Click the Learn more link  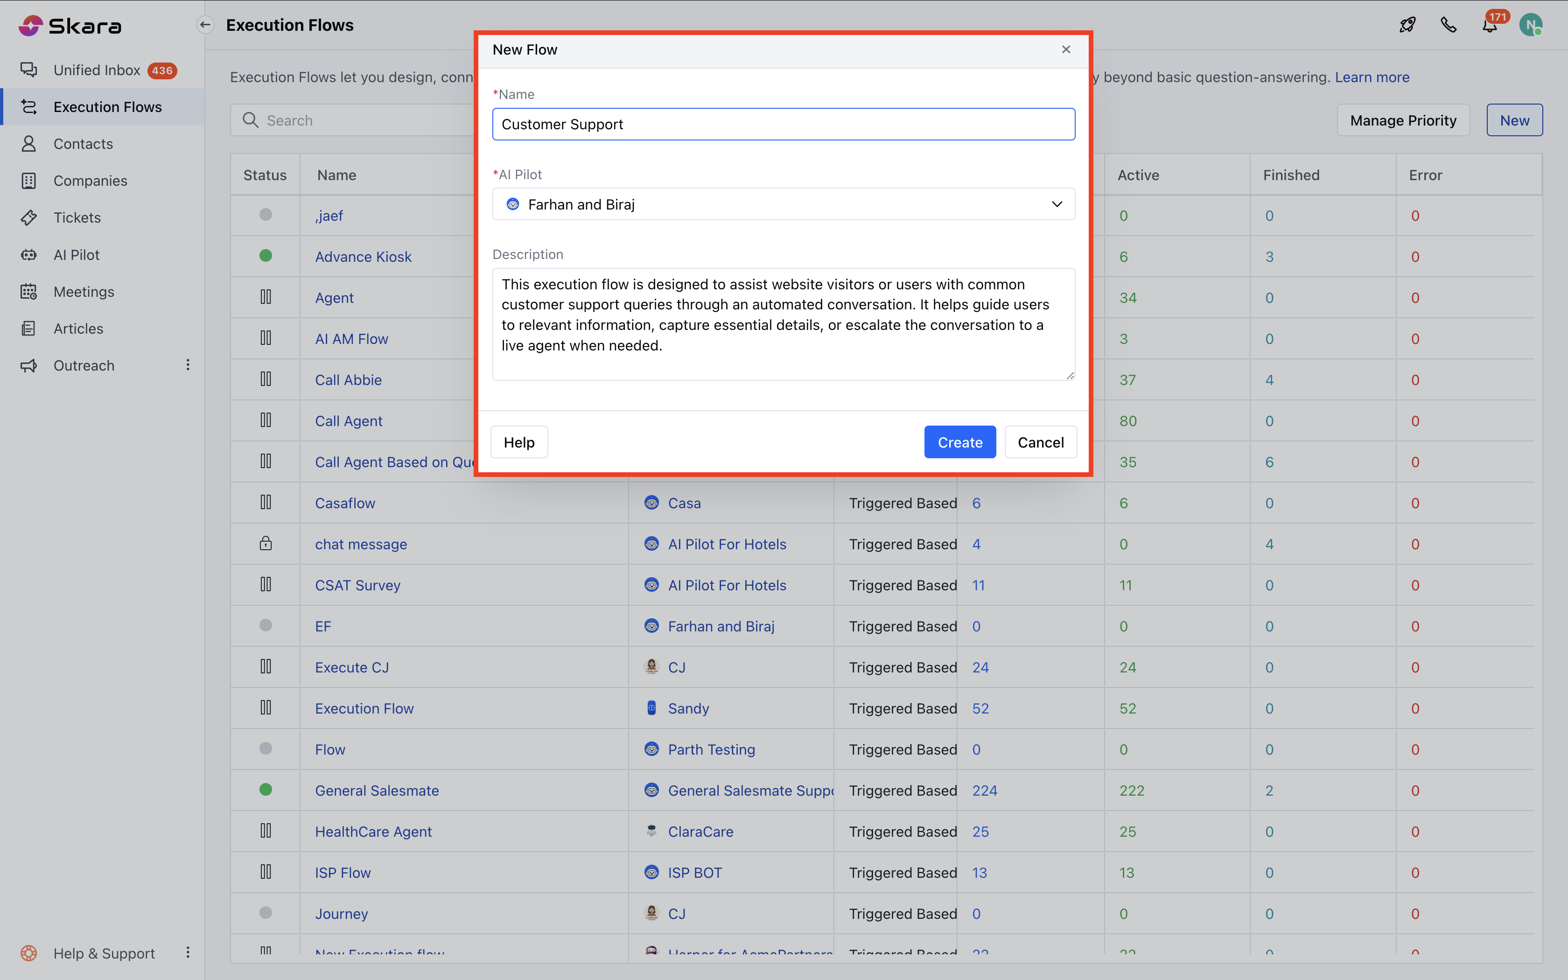(1372, 77)
